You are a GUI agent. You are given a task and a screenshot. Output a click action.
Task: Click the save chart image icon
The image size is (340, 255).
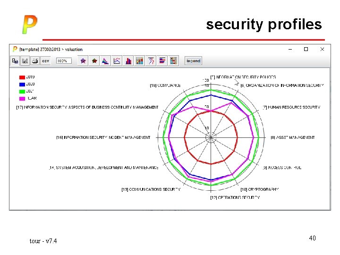[x=25, y=61]
